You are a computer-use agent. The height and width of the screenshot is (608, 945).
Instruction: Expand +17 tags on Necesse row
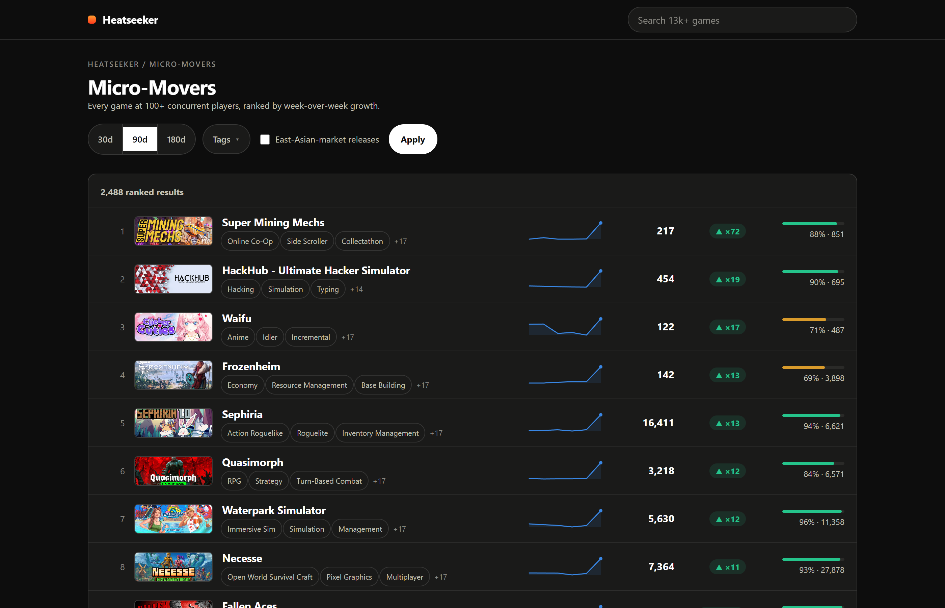440,577
